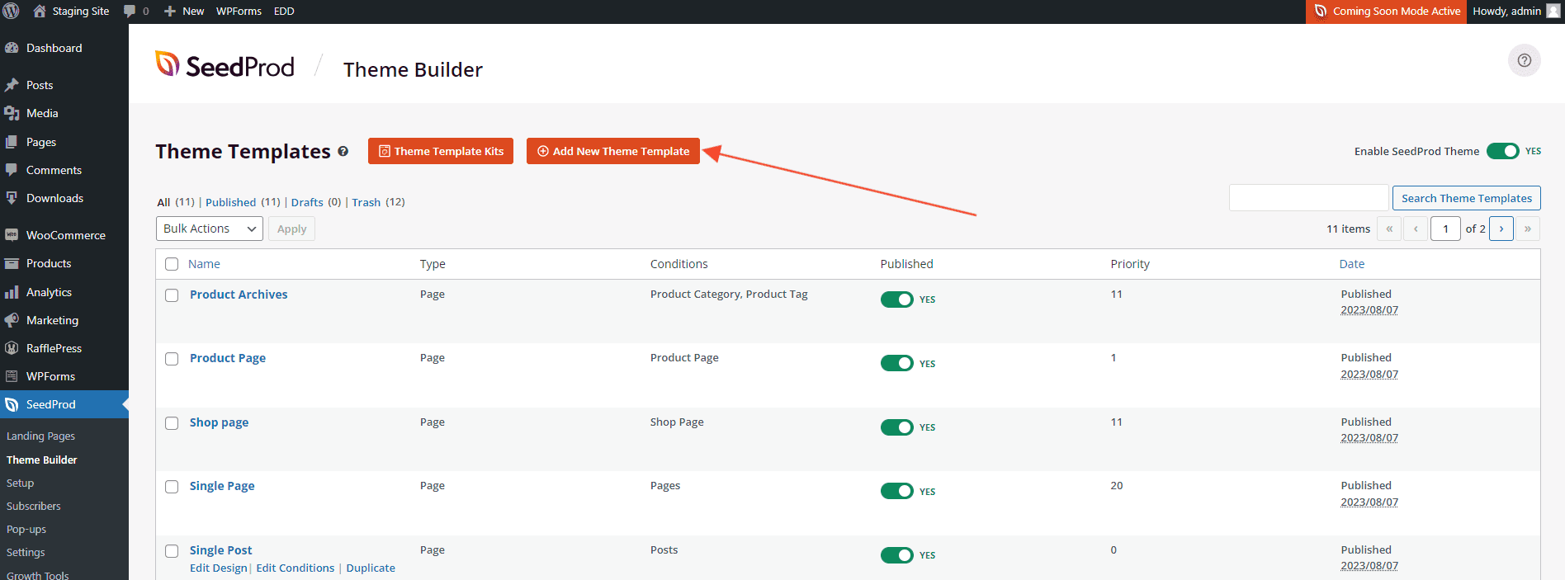The width and height of the screenshot is (1565, 580).
Task: Click Edit Conditions link under Single Post
Action: coord(296,568)
